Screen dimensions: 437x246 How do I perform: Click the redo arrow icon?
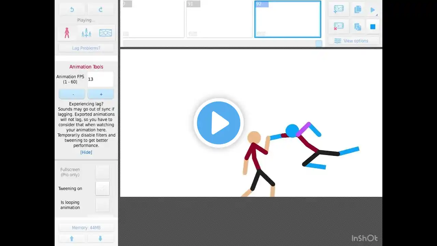[100, 10]
